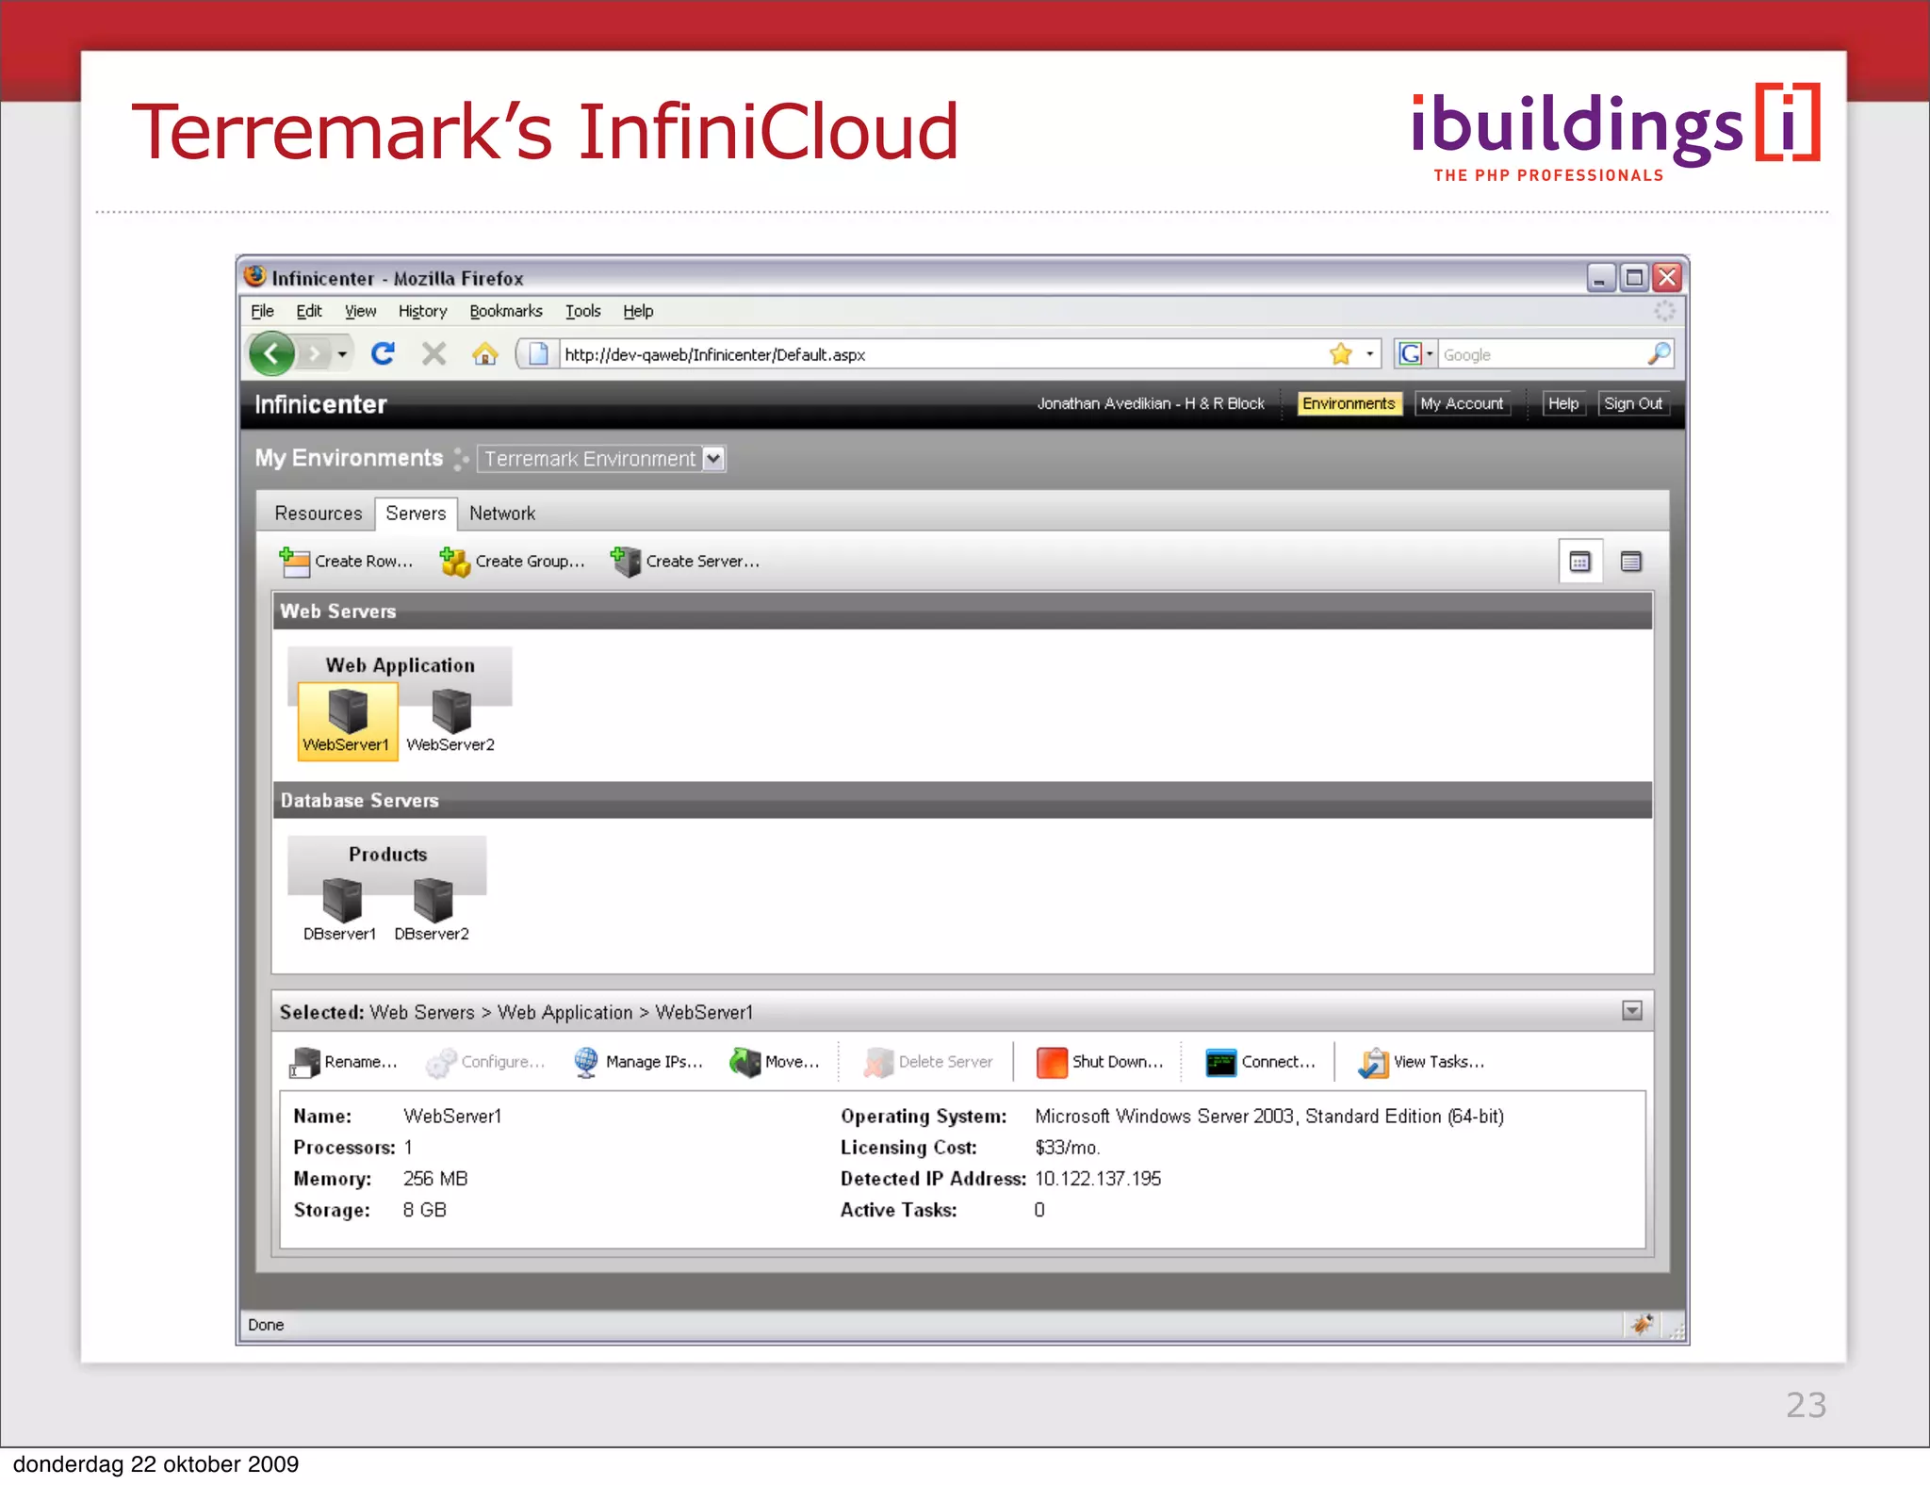Collapse the Selected details panel arrow

pos(1632,1011)
